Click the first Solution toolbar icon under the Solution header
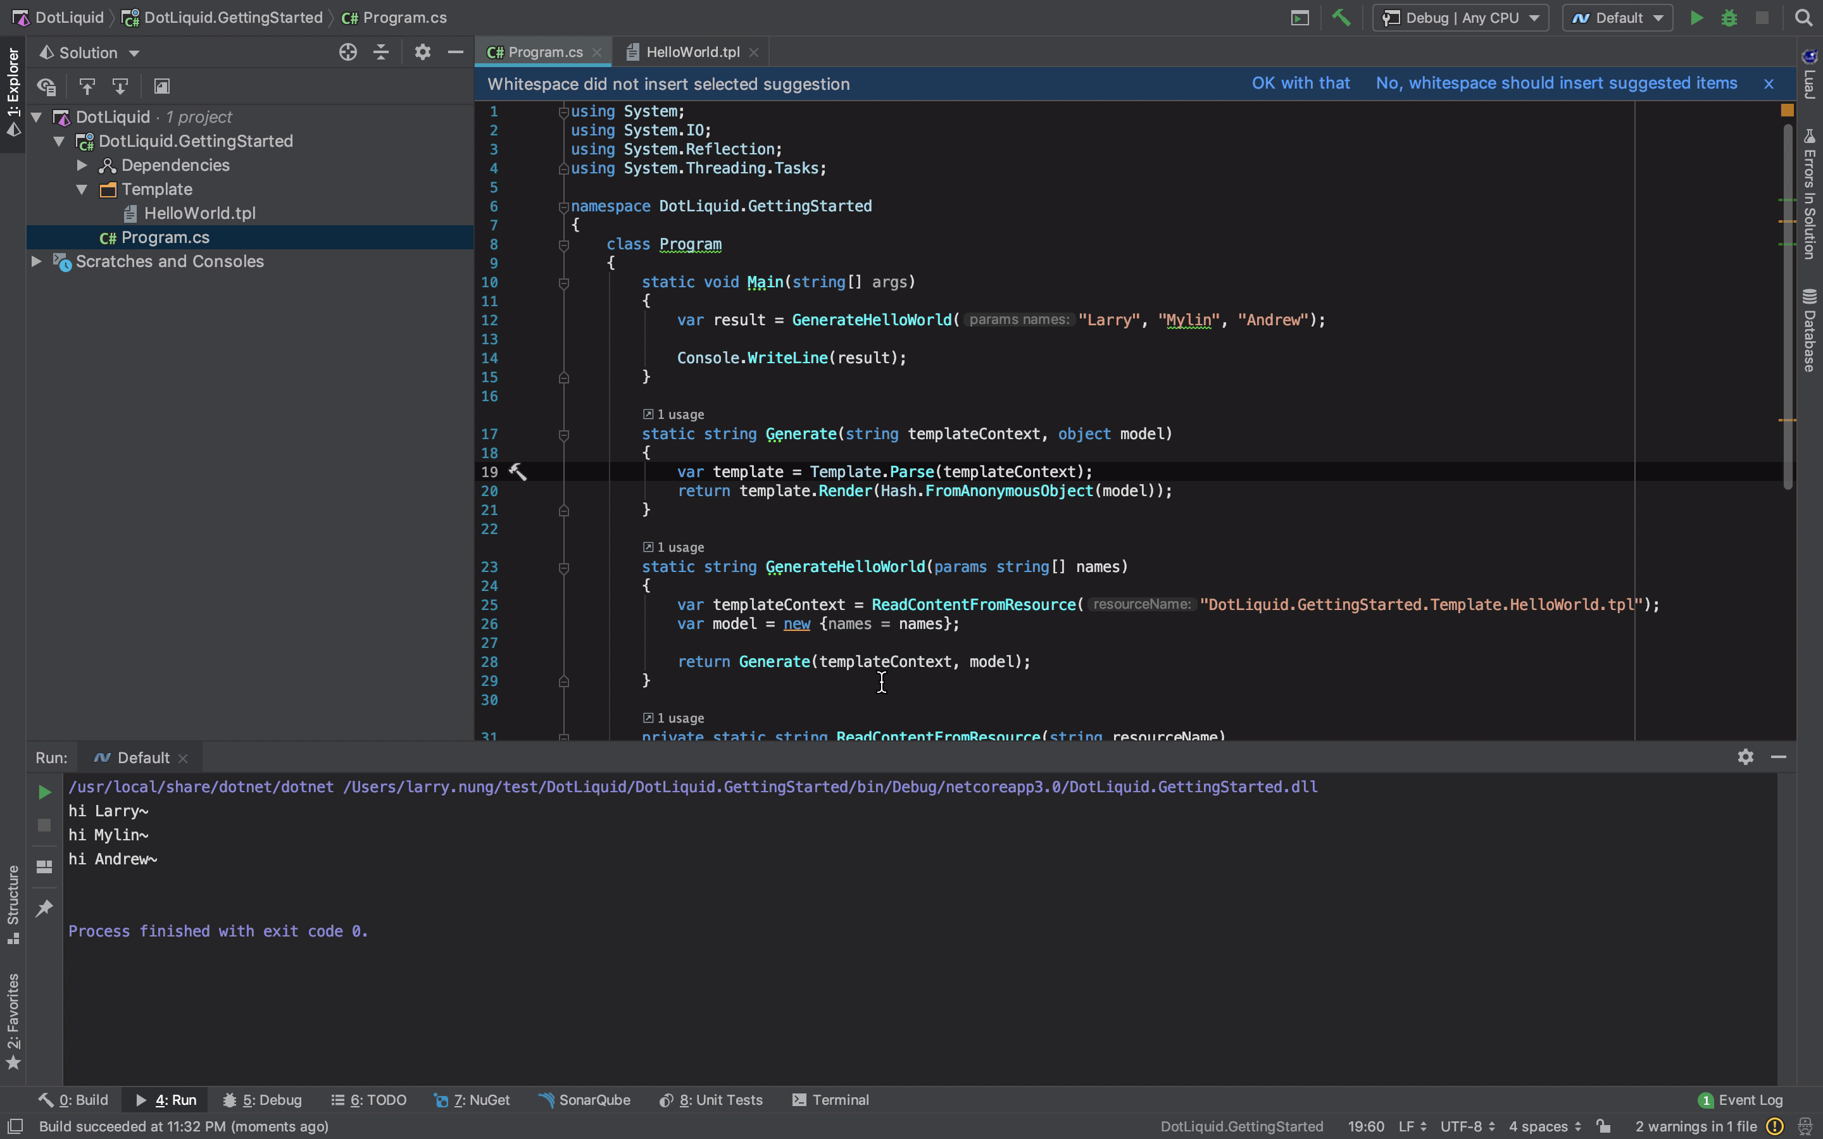 pos(47,87)
